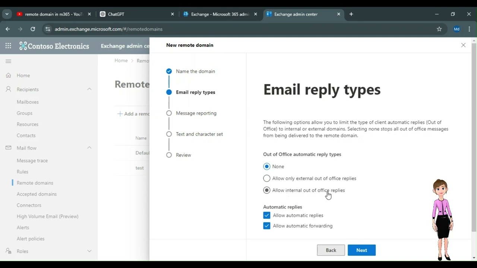Screen dimensions: 477x268
Task: Close the New remote domain panel
Action: point(463,45)
